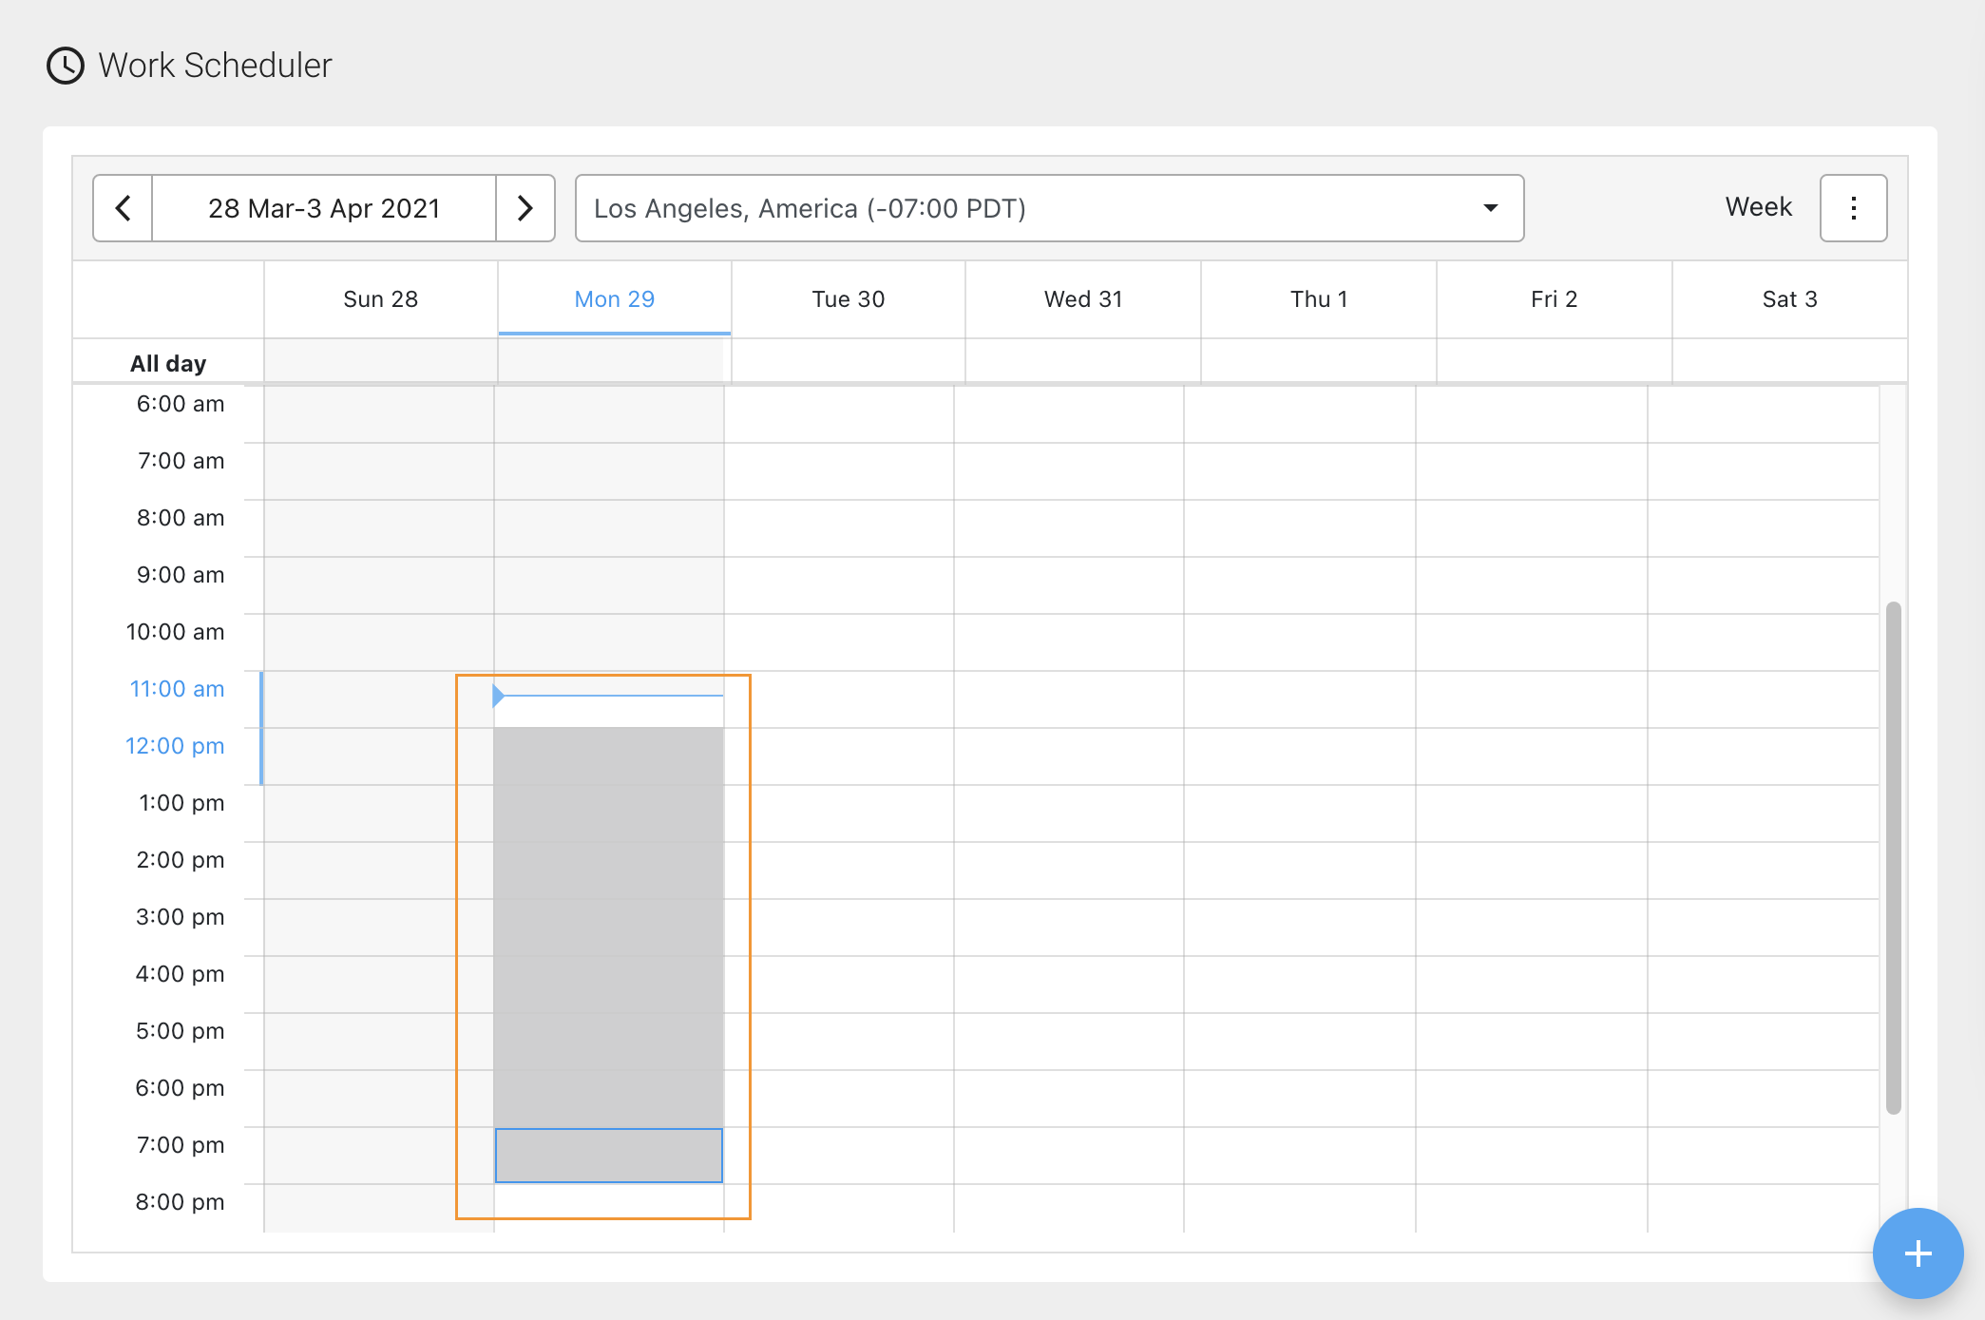
Task: Click the vertical scrollbar thumb
Action: (1893, 857)
